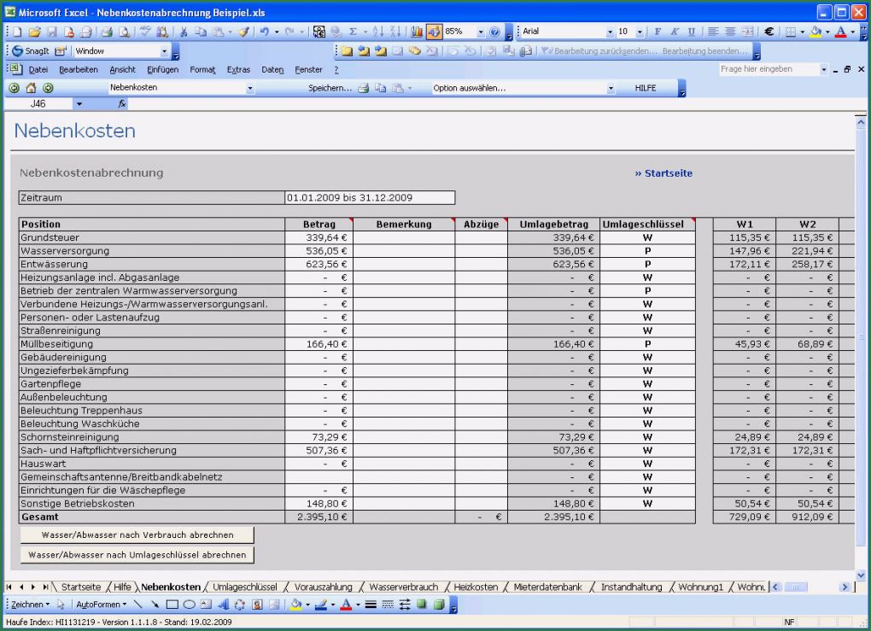871x631 pixels.
Task: Click the home icon in navigation toolbar
Action: 31,88
